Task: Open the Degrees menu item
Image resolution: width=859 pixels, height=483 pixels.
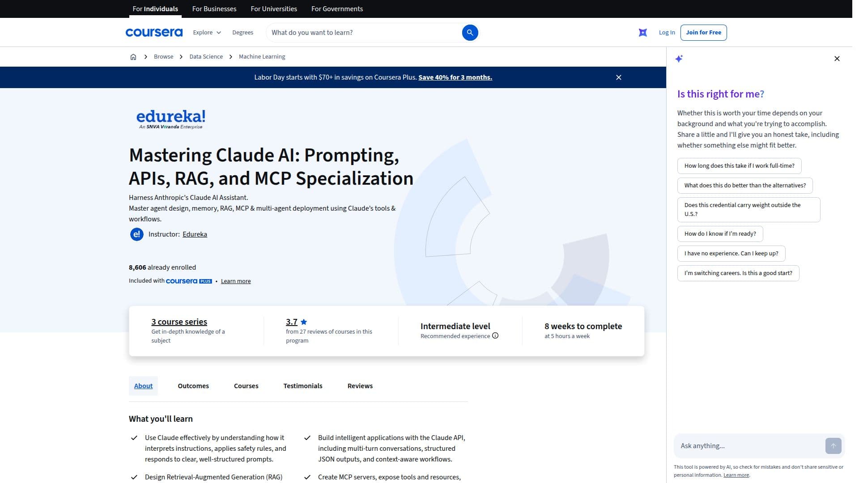Action: (242, 33)
